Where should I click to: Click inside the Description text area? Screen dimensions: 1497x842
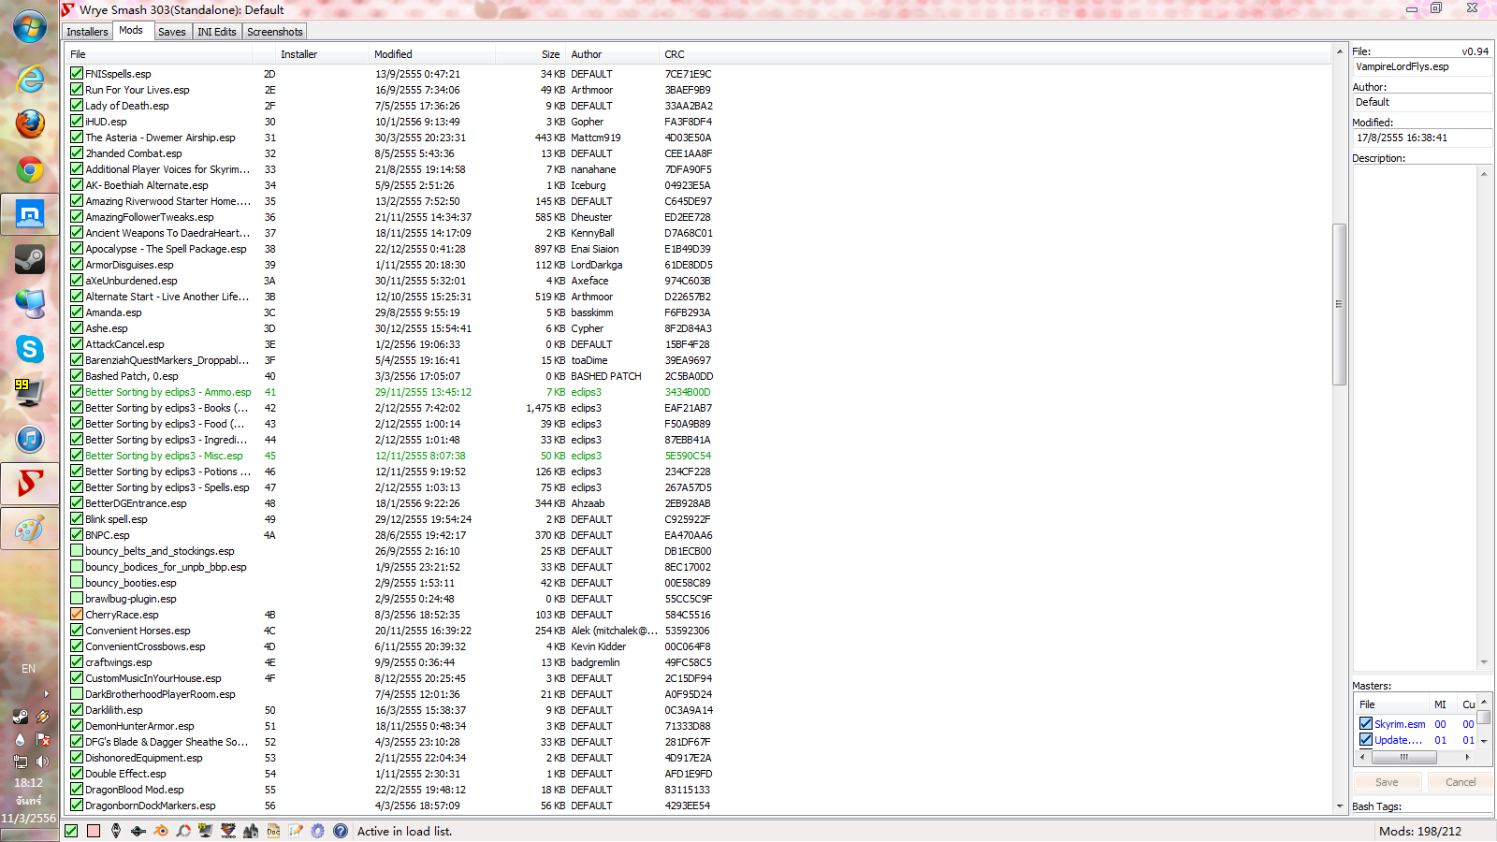pos(1415,417)
